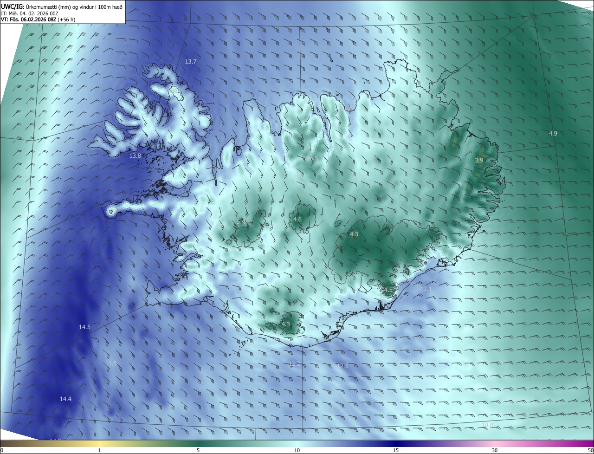Click the 4.6 value label on Hofsjökull glacier
The image size is (594, 454).
[297, 219]
